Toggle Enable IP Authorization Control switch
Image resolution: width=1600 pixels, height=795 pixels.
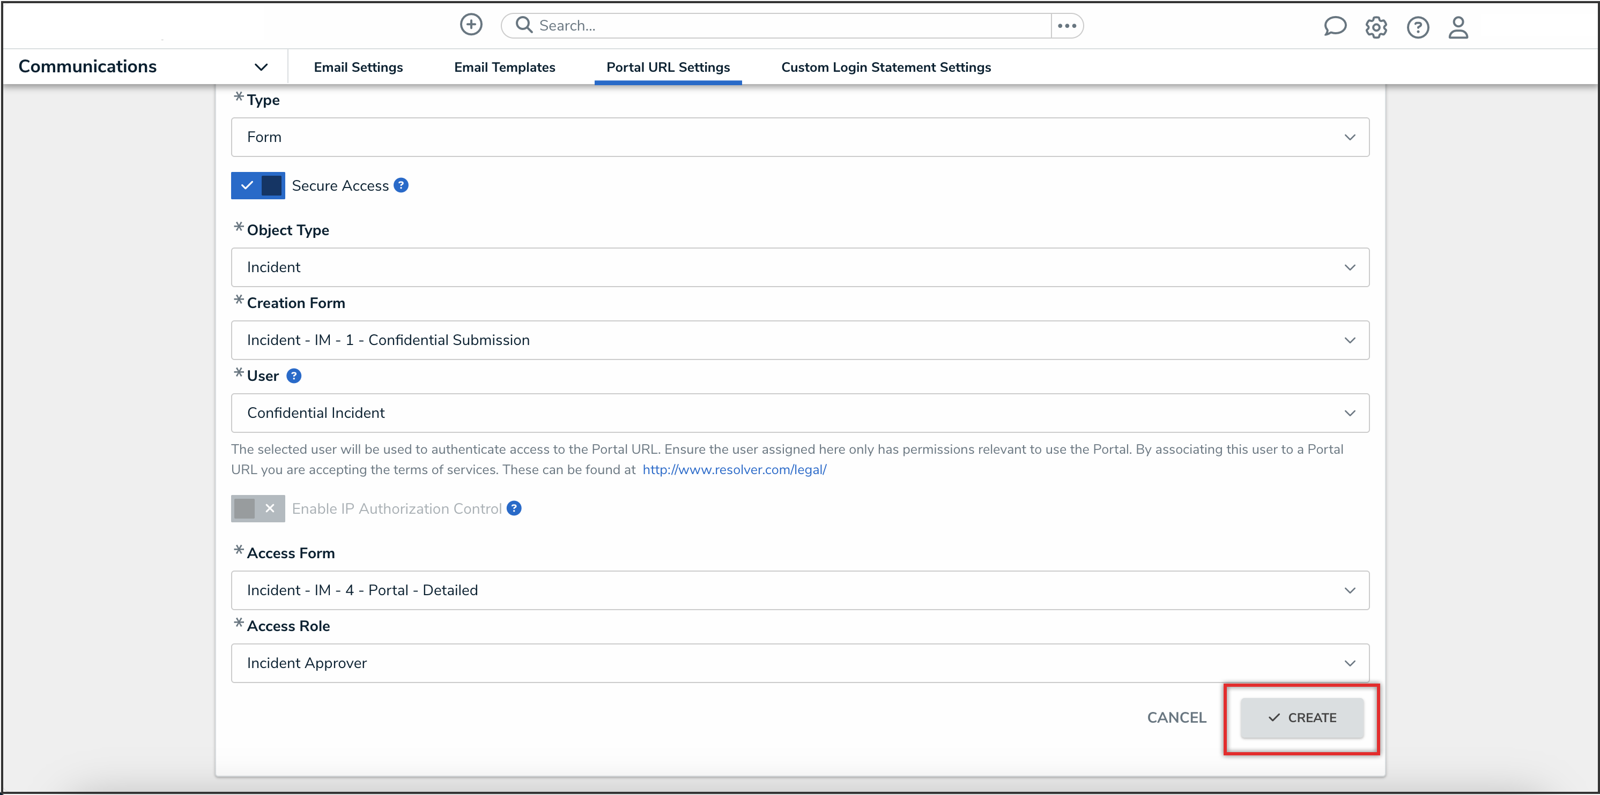(258, 508)
